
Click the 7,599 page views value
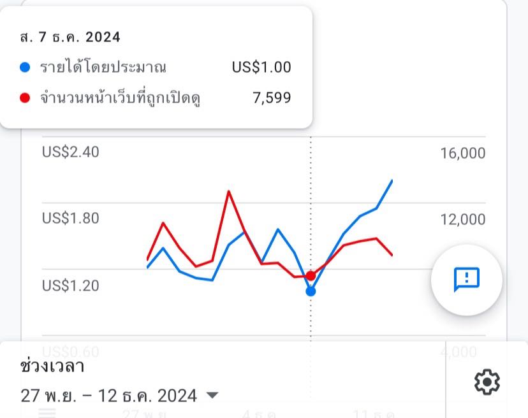point(272,97)
